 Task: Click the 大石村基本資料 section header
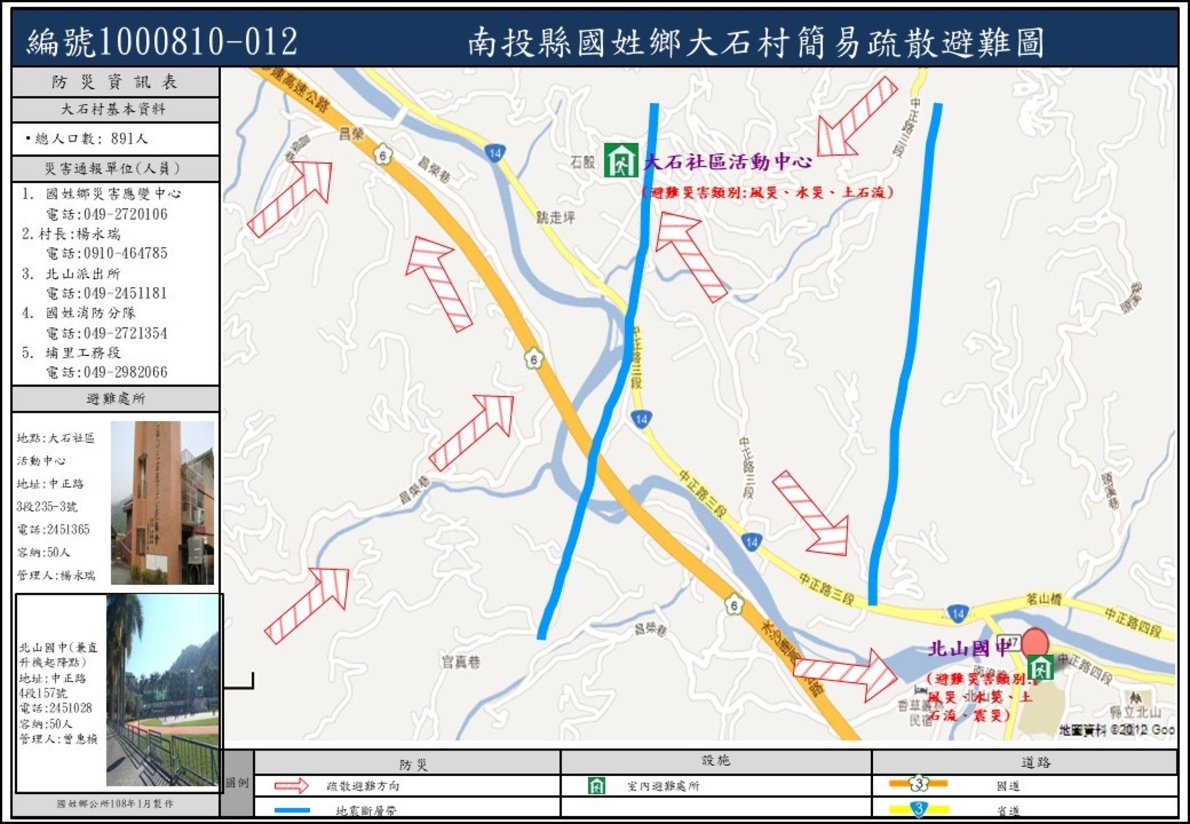coord(115,109)
